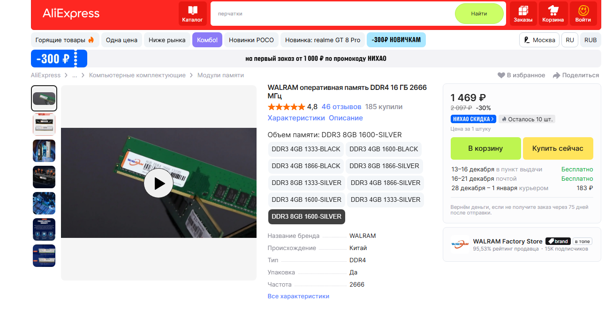Click the в топе badge
The height and width of the screenshot is (310, 613).
coord(582,242)
